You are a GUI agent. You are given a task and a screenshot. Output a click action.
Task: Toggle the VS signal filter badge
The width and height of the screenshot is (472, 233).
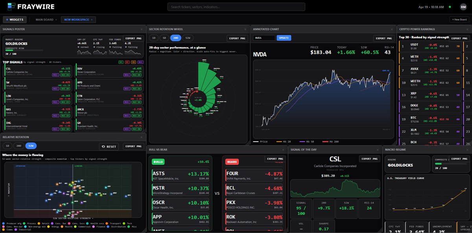pos(133,62)
